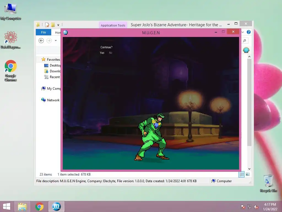Viewport: 282px width, 212px height.
Task: Close the M.U.G.E.N game window
Action: click(x=233, y=32)
